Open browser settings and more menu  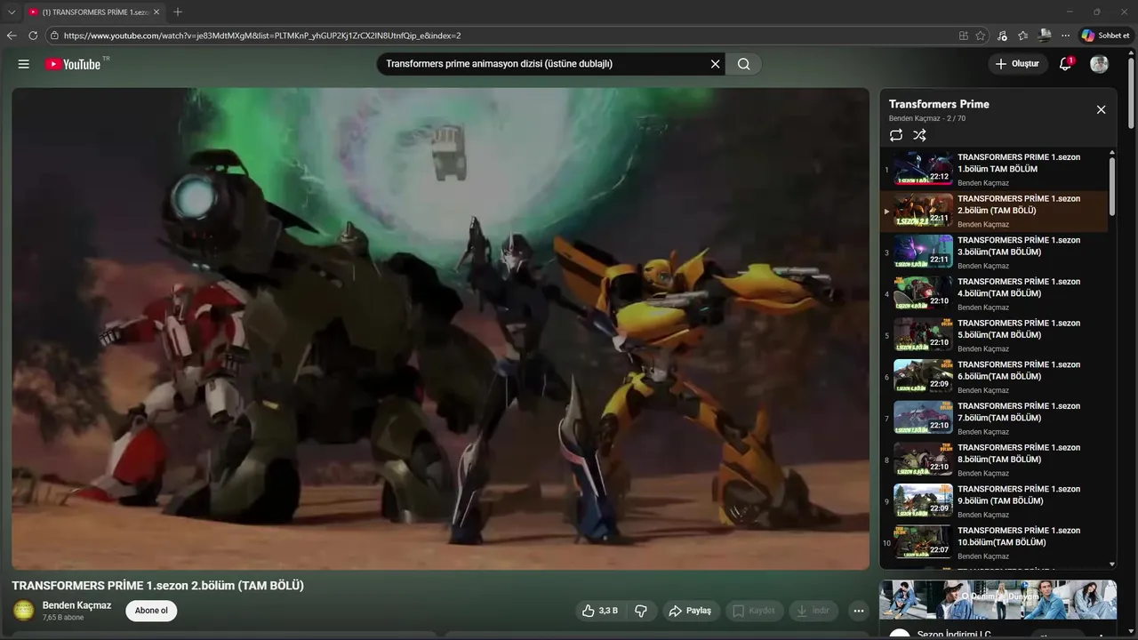tap(1065, 36)
